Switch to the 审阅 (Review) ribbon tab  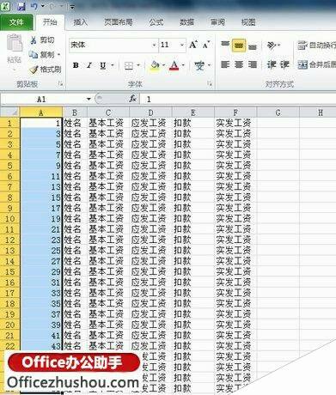(x=217, y=22)
